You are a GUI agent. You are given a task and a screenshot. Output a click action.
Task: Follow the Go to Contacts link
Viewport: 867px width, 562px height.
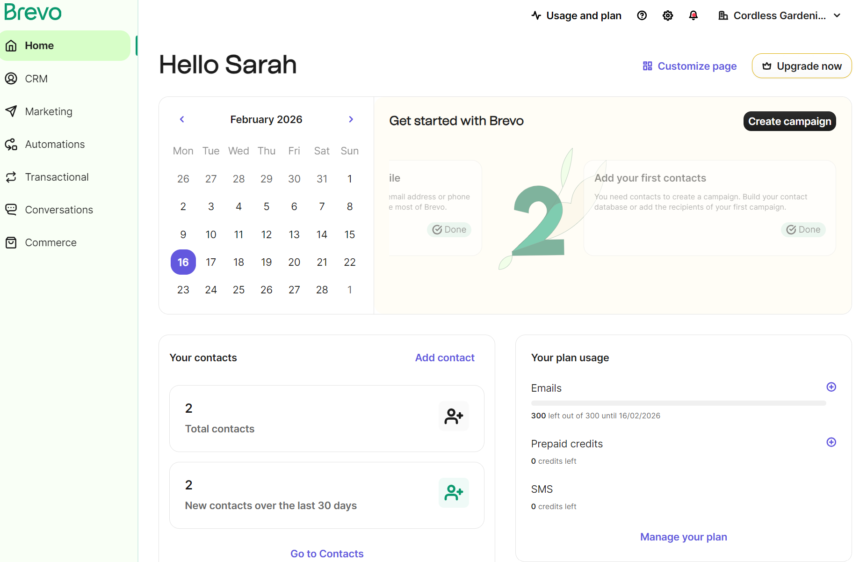pos(326,553)
